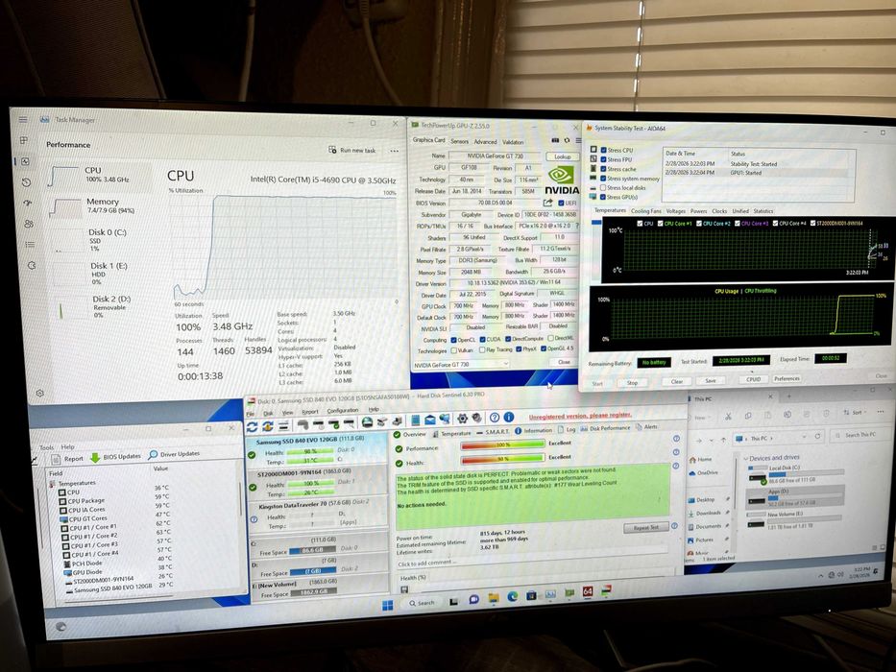
Task: Open Users icon in Task Manager sidebar
Action: tap(29, 224)
